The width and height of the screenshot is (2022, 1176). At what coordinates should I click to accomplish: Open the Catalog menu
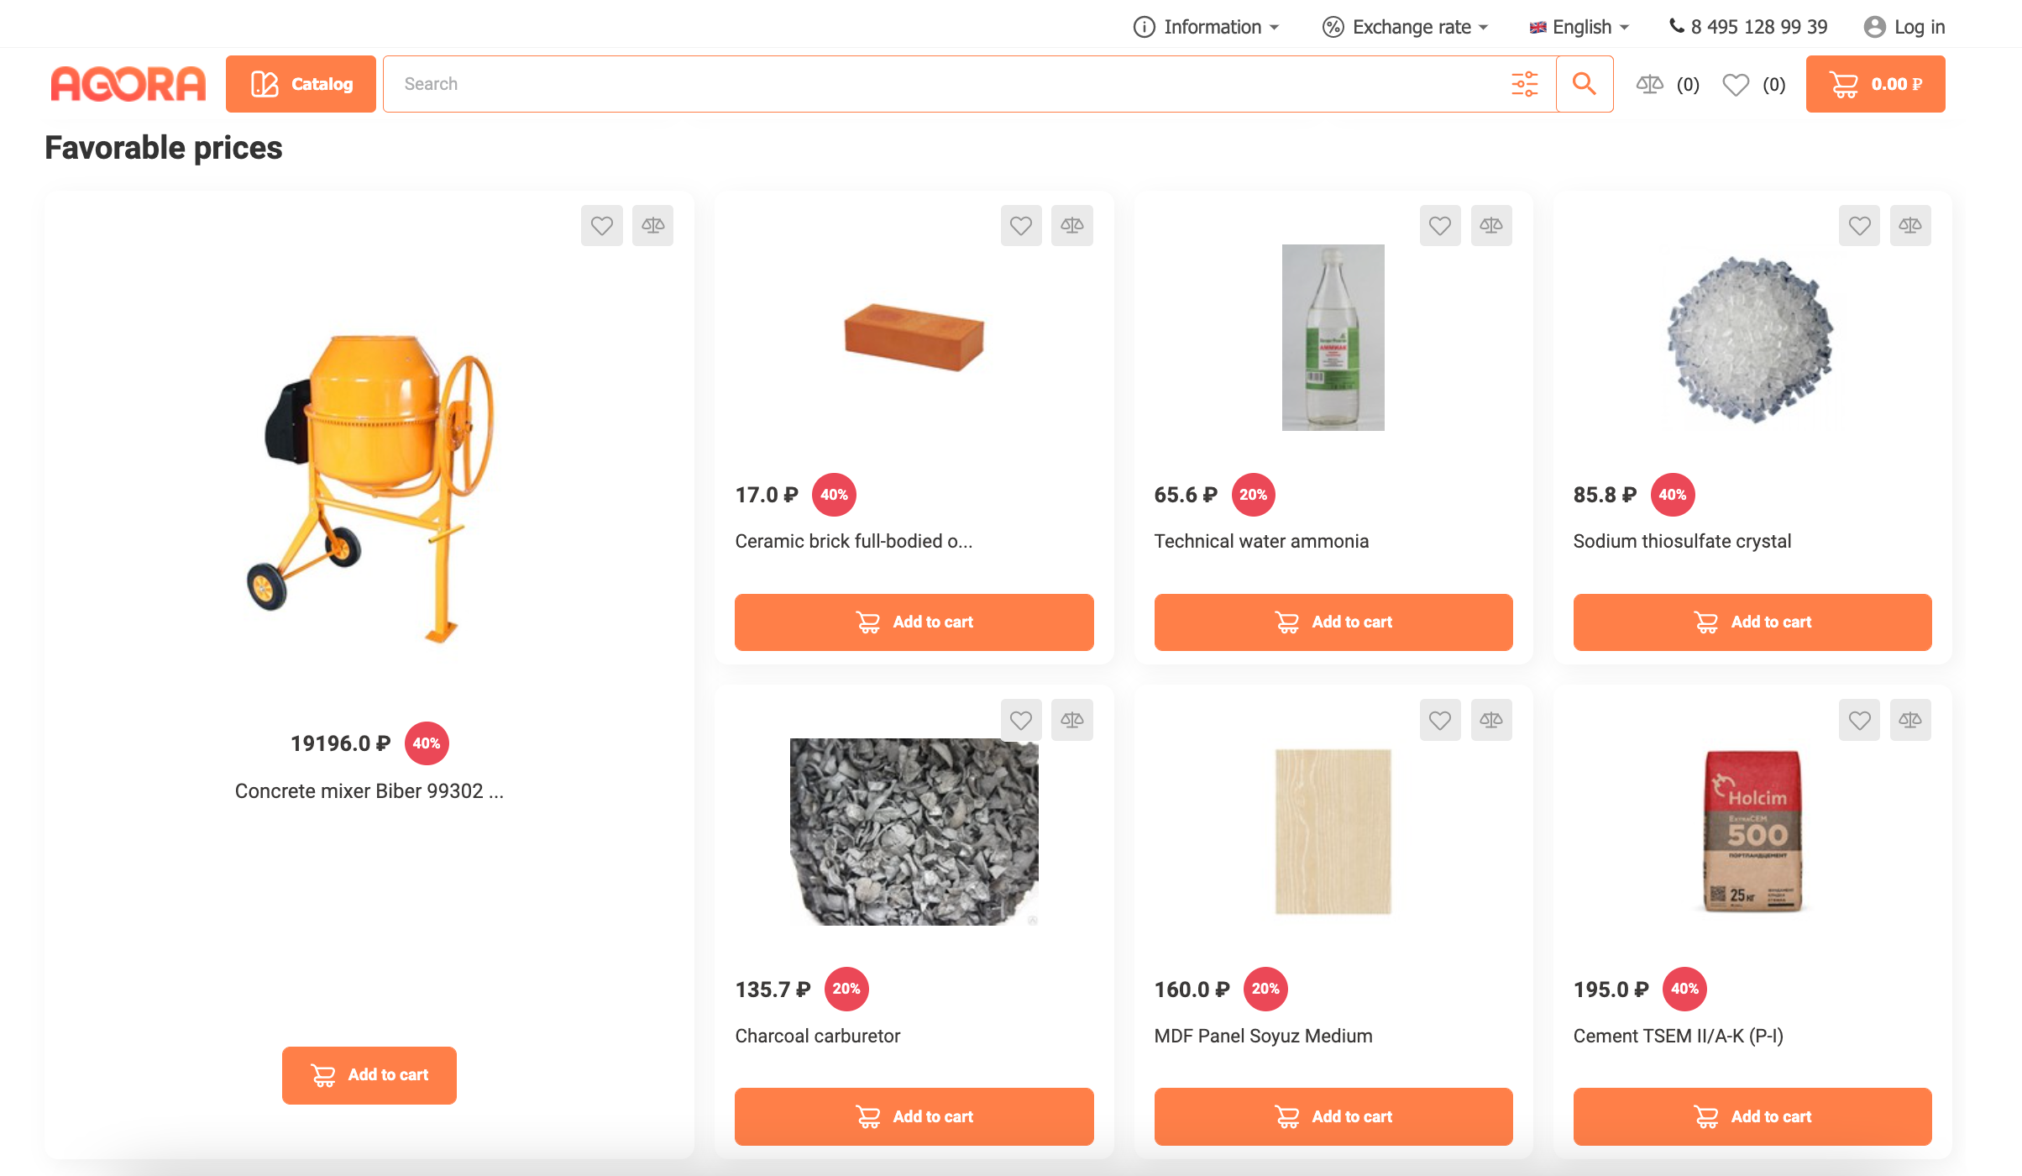click(x=301, y=84)
